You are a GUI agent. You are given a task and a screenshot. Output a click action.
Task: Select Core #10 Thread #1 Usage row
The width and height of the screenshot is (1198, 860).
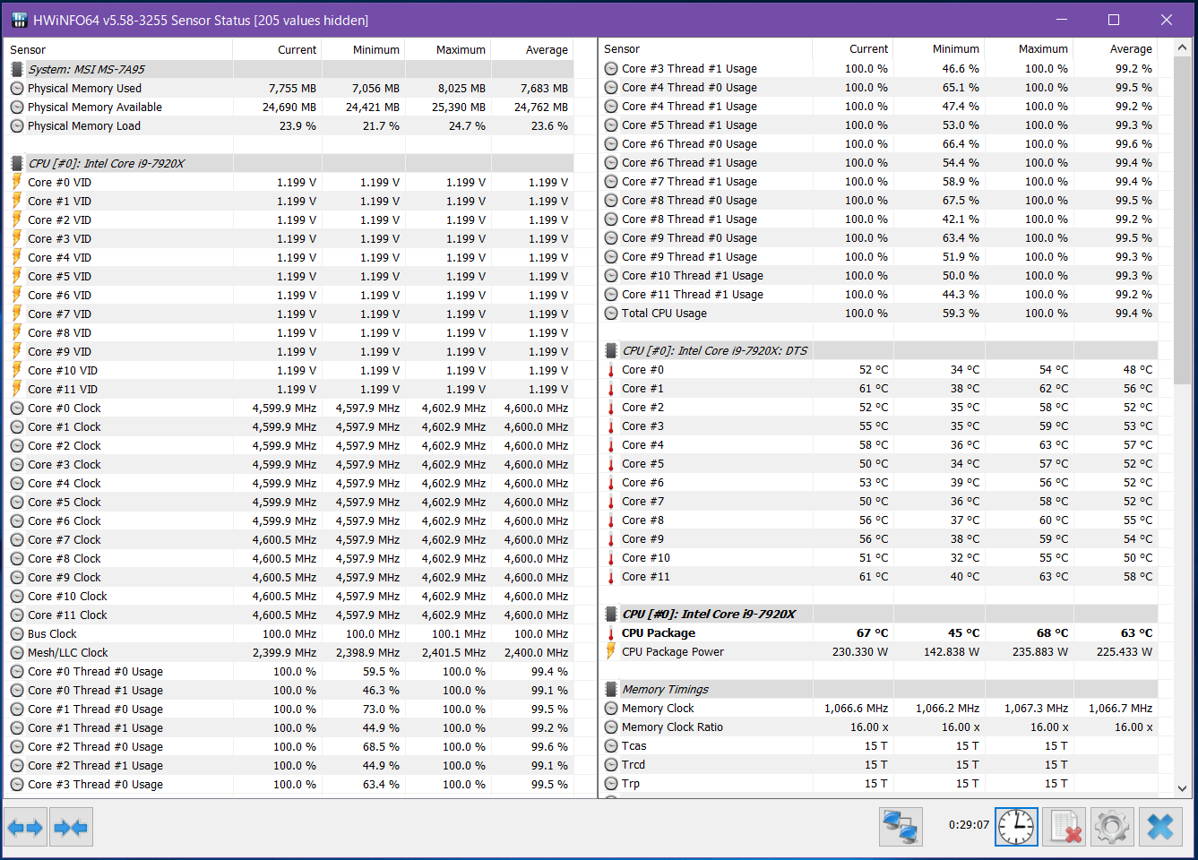(x=878, y=275)
